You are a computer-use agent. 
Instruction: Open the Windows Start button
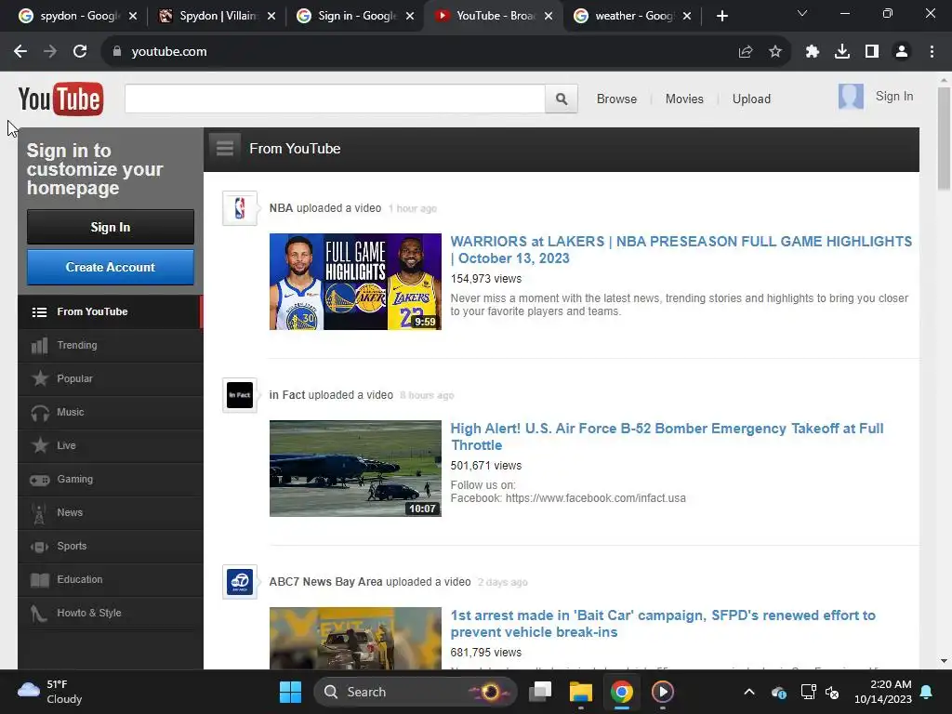pyautogui.click(x=290, y=692)
